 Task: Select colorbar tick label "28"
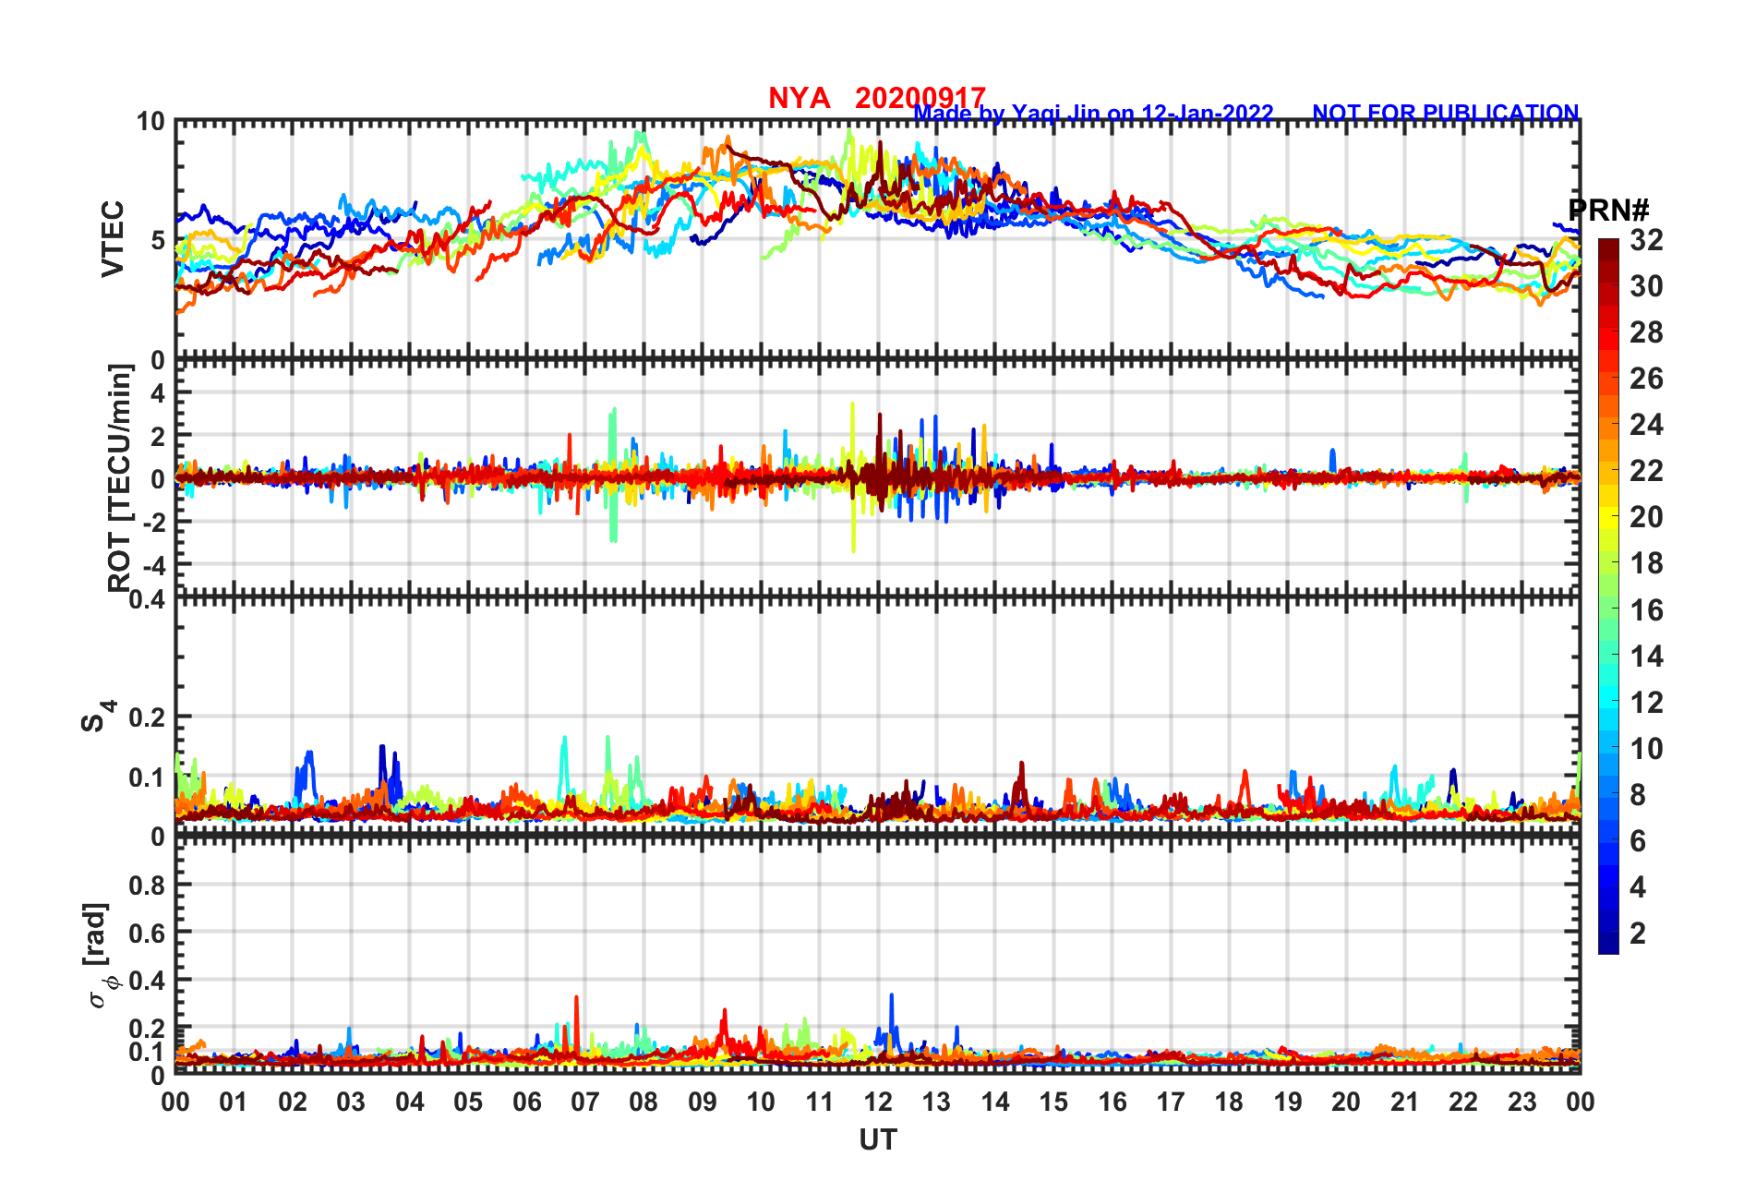coord(1646,332)
